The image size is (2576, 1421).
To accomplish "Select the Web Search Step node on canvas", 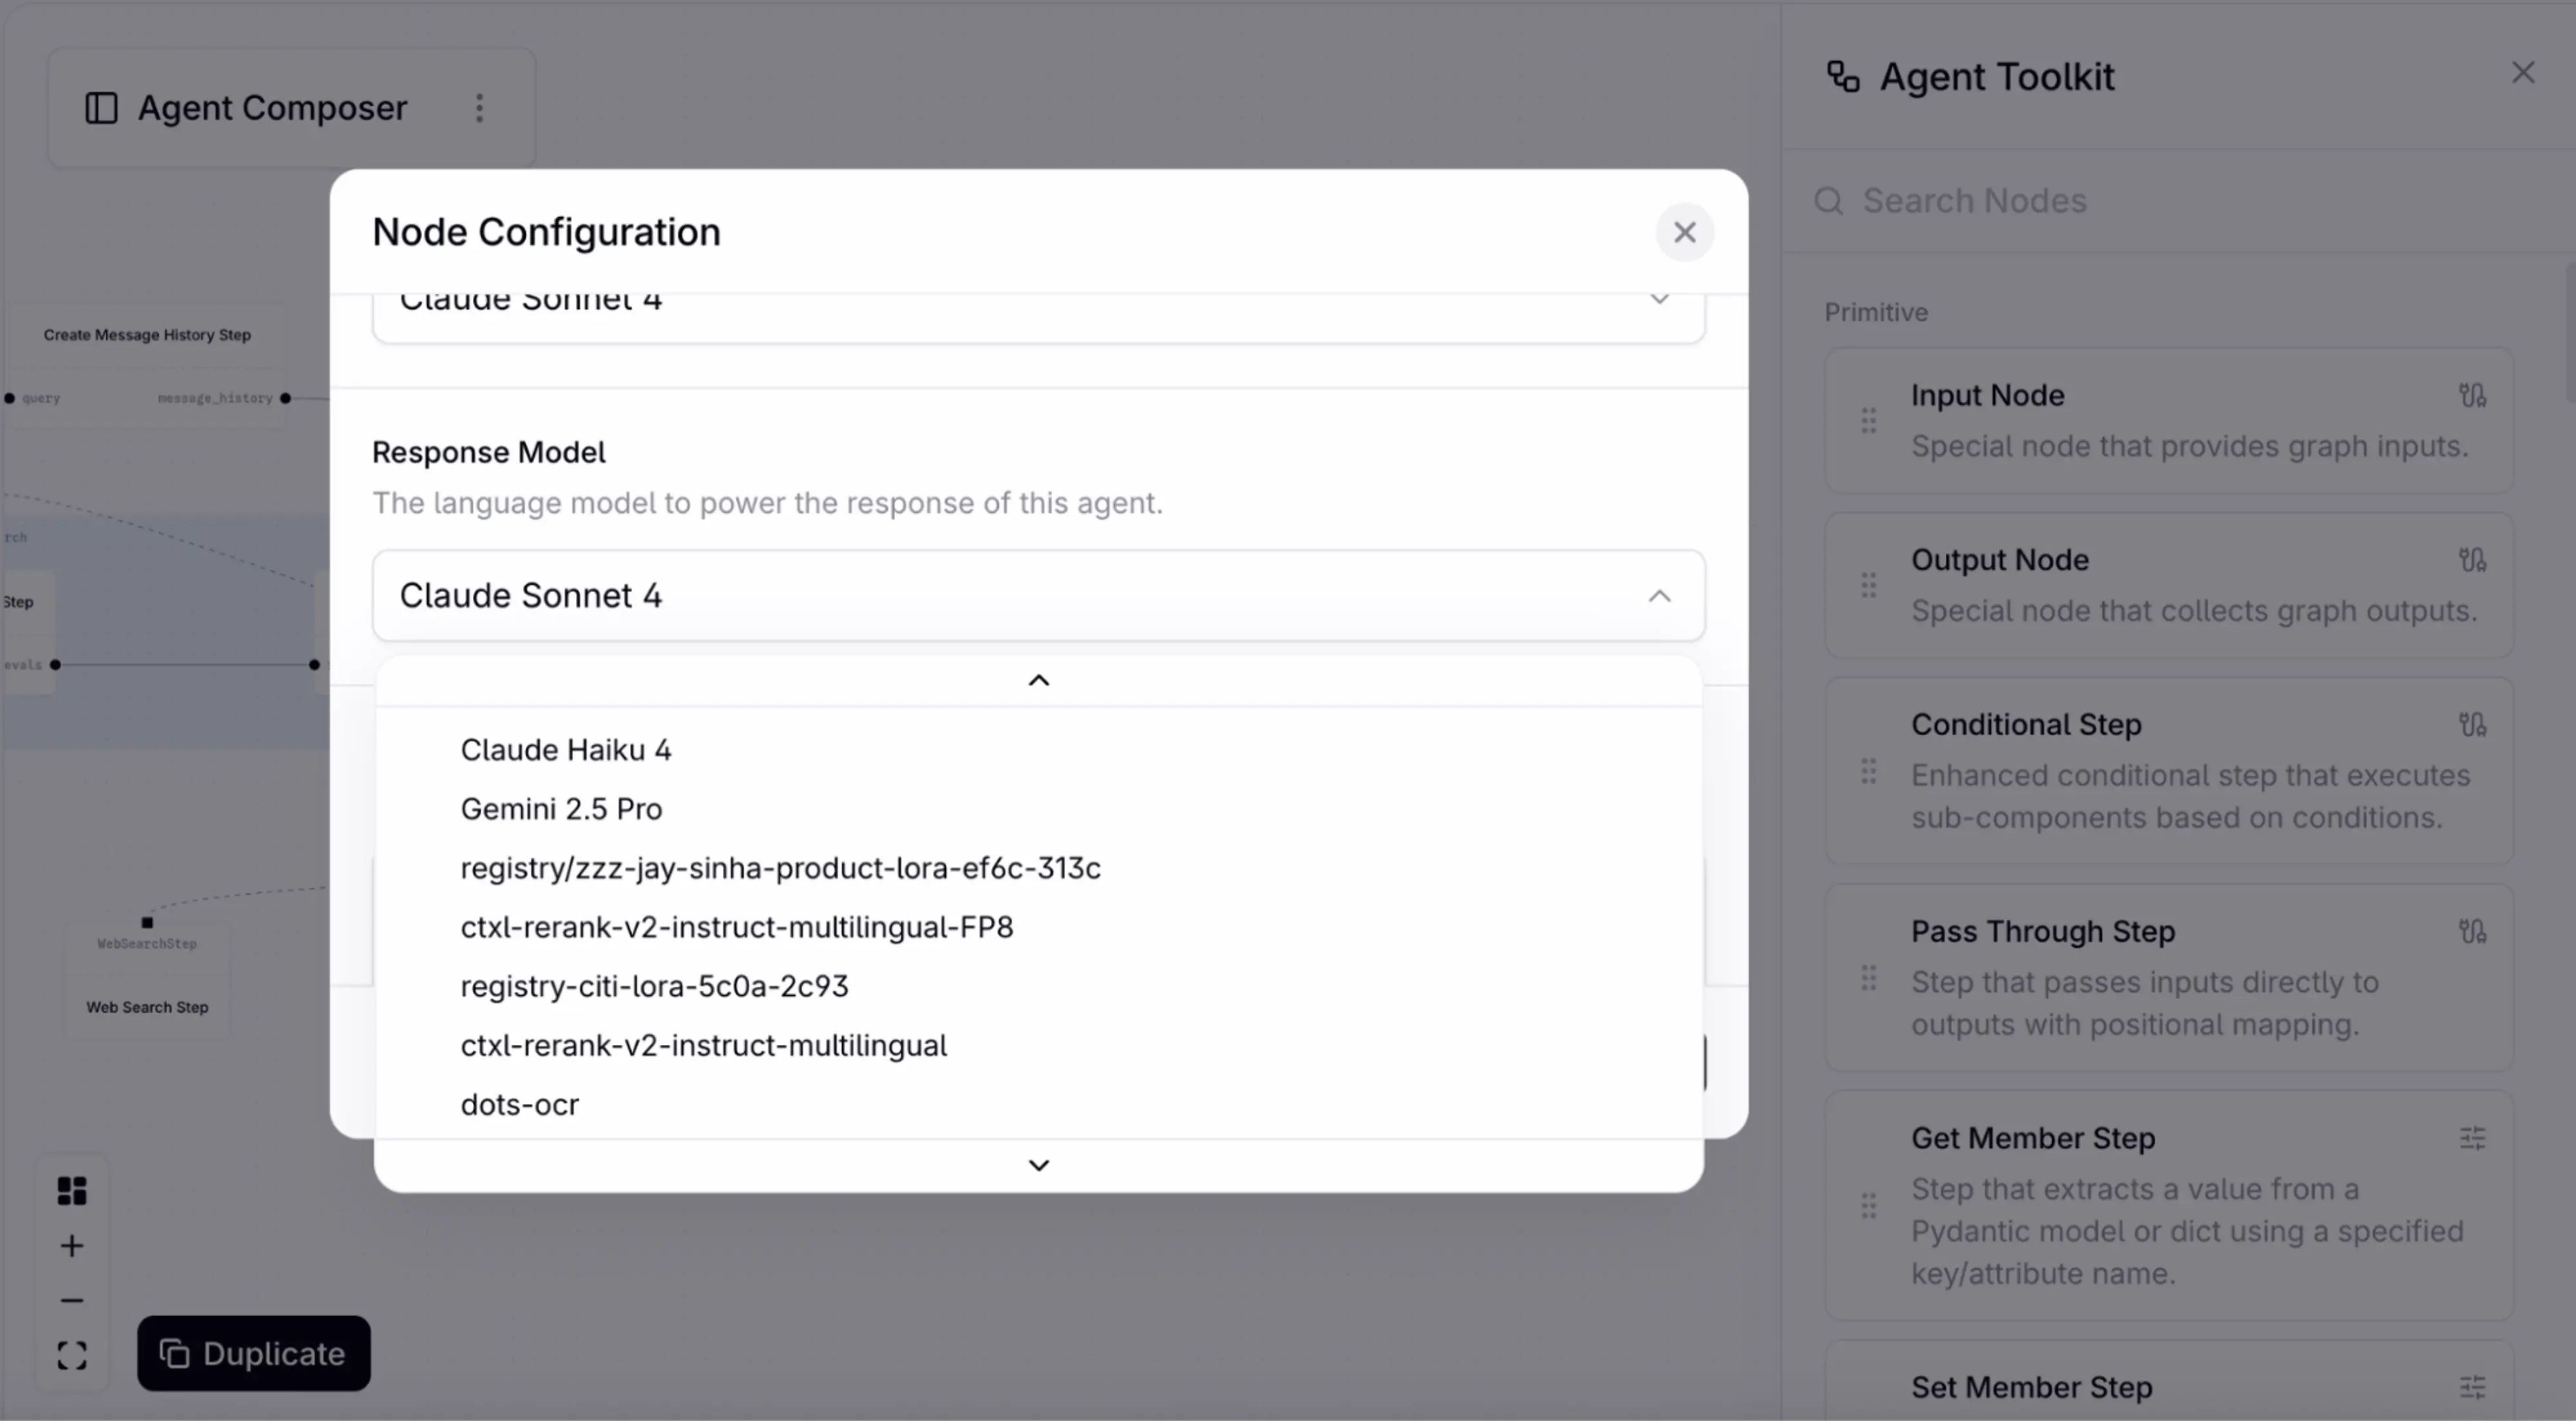I will coord(147,1007).
